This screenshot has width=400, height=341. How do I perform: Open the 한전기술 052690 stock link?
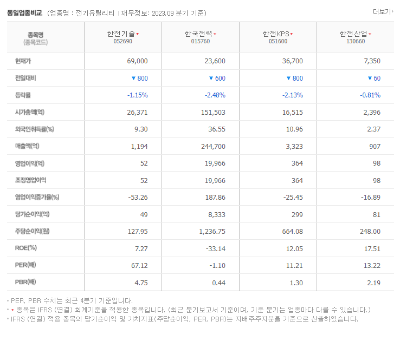pyautogui.click(x=122, y=37)
